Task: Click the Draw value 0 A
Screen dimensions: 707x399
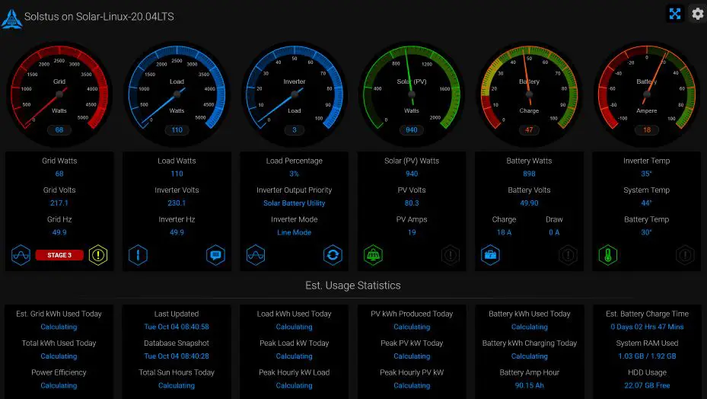Action: coord(554,232)
